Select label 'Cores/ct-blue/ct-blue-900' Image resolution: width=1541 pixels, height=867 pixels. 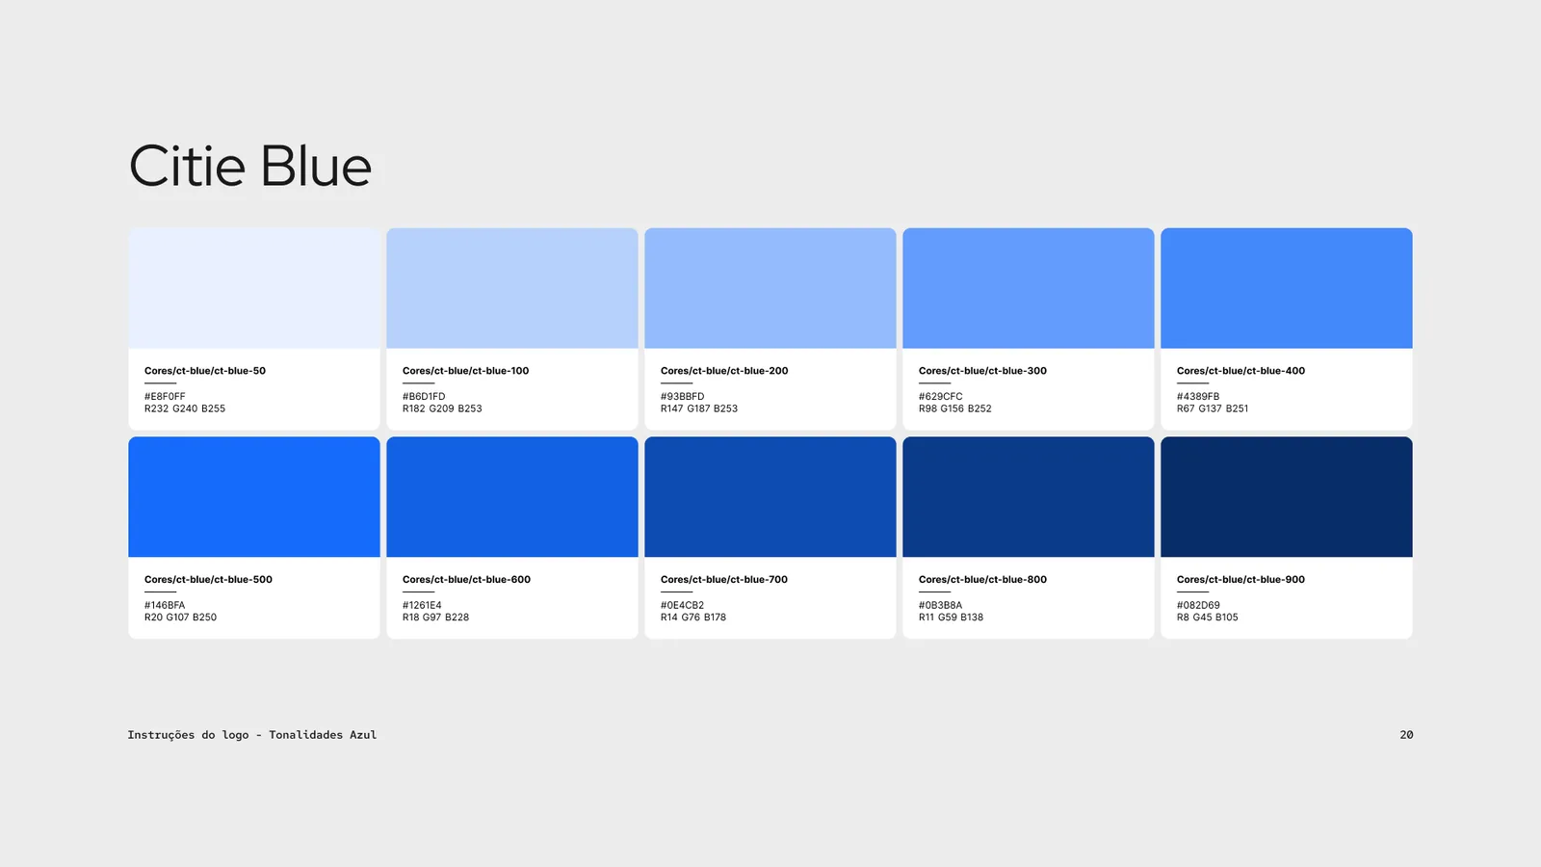coord(1241,580)
